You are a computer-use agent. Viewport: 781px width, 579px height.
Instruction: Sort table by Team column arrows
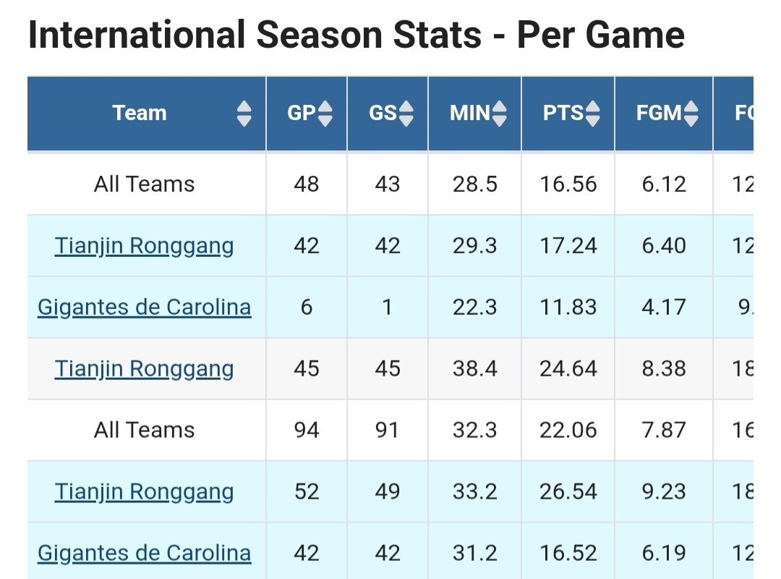coord(244,113)
